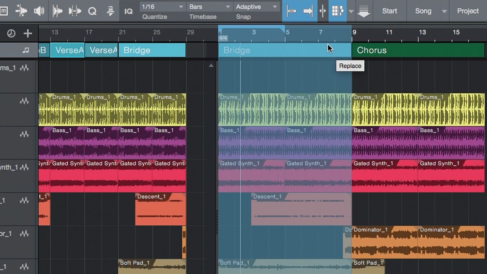
Task: Click the Q quantize icon
Action: (x=92, y=11)
